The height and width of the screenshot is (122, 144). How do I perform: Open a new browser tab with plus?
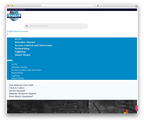(137, 6)
